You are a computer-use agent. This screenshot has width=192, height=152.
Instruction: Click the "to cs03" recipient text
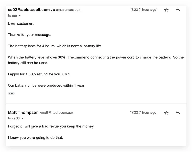14,118
